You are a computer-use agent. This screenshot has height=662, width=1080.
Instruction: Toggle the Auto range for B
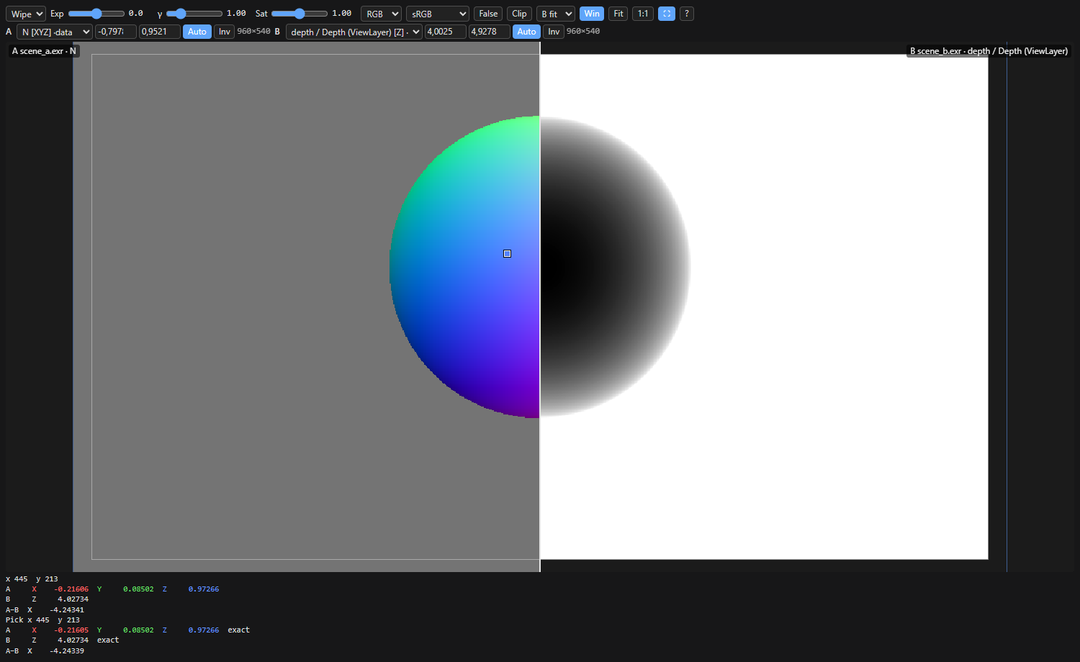(x=527, y=32)
